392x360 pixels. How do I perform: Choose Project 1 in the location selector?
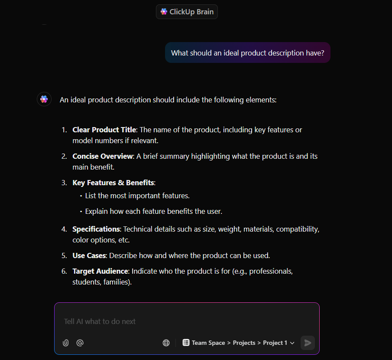pos(275,343)
